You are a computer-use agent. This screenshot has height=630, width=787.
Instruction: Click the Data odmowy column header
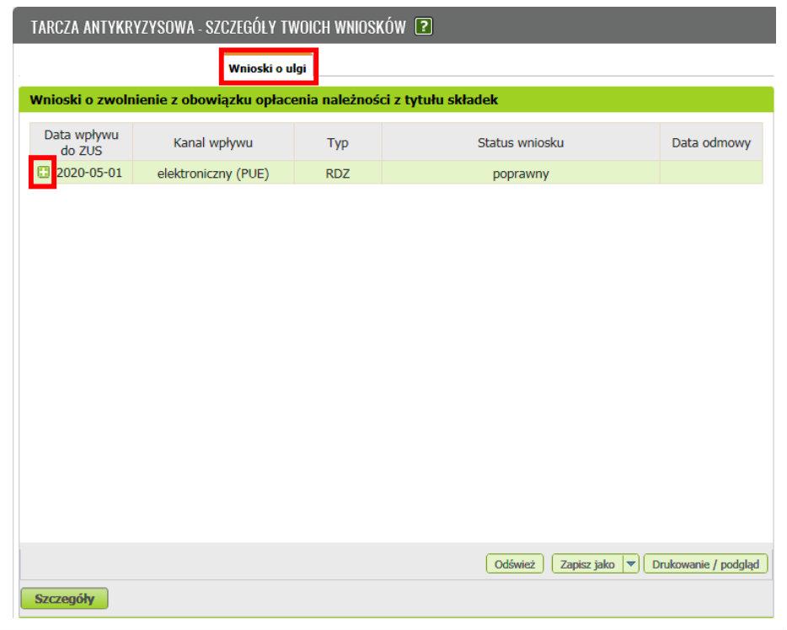[710, 142]
